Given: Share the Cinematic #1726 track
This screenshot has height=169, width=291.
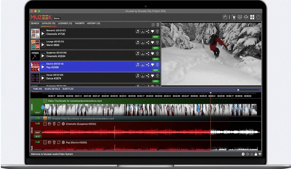Looking at the screenshot, I should tap(148, 31).
